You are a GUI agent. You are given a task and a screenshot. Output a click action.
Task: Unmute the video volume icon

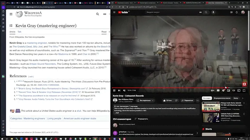pyautogui.click(x=124, y=90)
